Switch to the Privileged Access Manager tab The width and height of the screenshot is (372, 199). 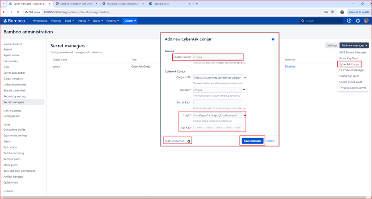click(123, 4)
